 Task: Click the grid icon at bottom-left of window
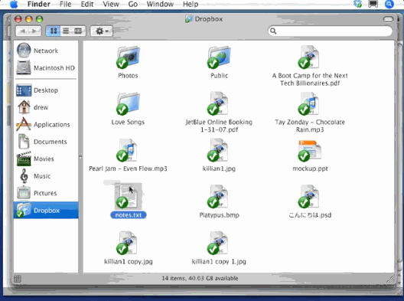pos(18,279)
